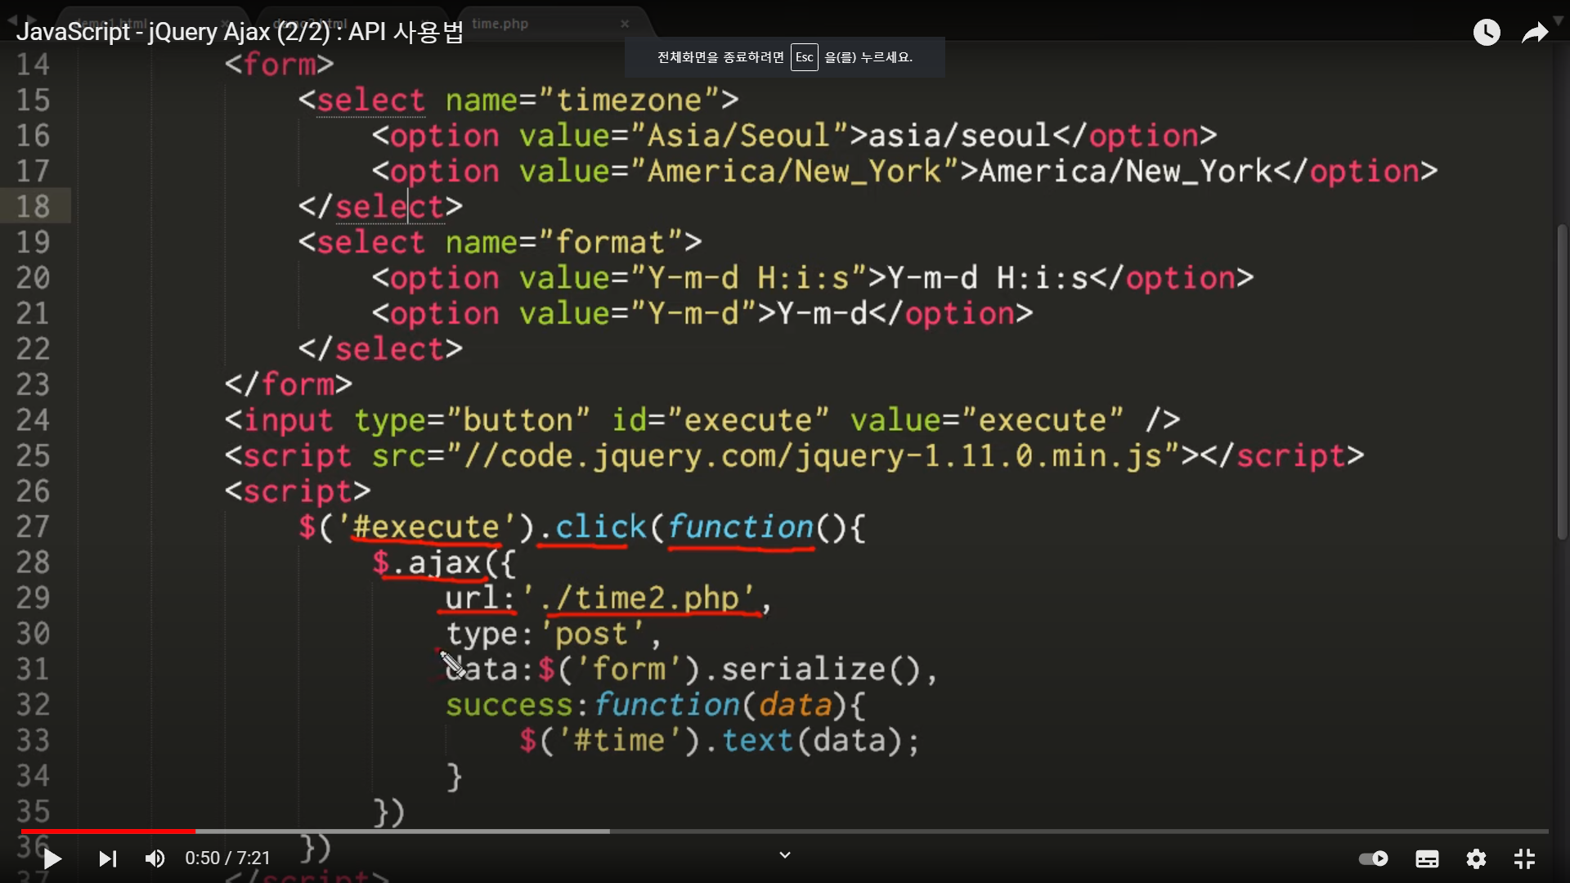Image resolution: width=1570 pixels, height=883 pixels.
Task: Turn on subtitles captions
Action: pos(1427,858)
